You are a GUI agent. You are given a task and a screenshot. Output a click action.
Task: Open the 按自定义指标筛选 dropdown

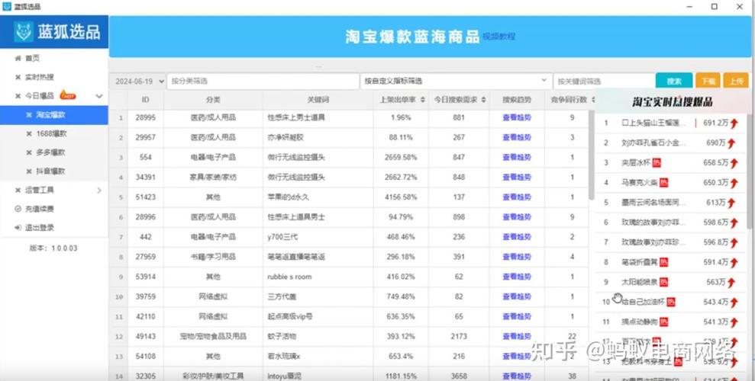click(x=456, y=82)
